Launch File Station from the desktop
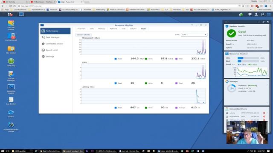Viewport: 273px width, 153px height. pyautogui.click(x=11, y=50)
